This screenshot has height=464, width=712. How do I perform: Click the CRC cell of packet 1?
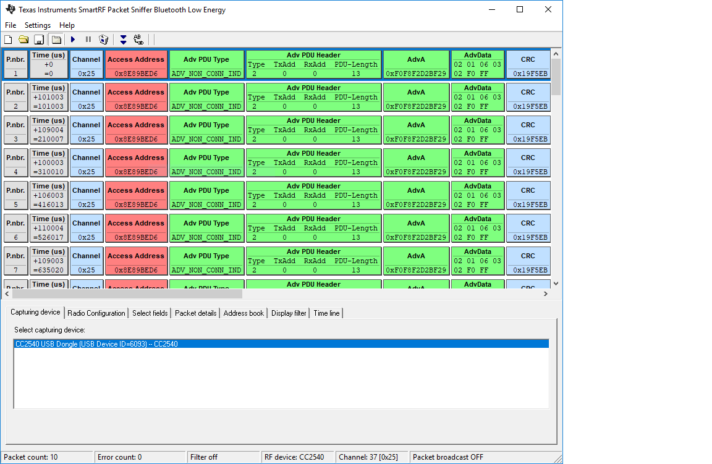tap(528, 64)
